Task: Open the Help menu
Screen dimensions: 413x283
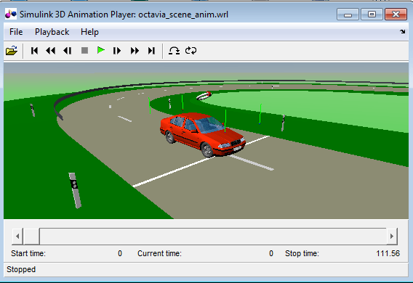Action: coord(89,32)
